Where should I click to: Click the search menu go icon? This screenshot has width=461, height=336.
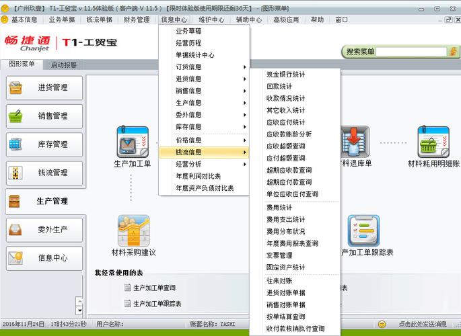tap(454, 52)
